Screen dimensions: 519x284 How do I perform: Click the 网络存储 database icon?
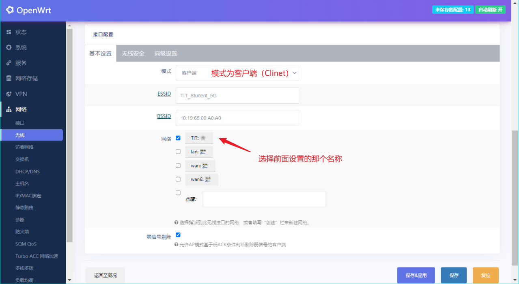(x=9, y=78)
